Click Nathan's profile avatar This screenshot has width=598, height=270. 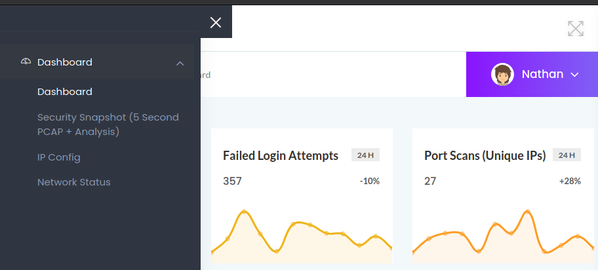502,75
